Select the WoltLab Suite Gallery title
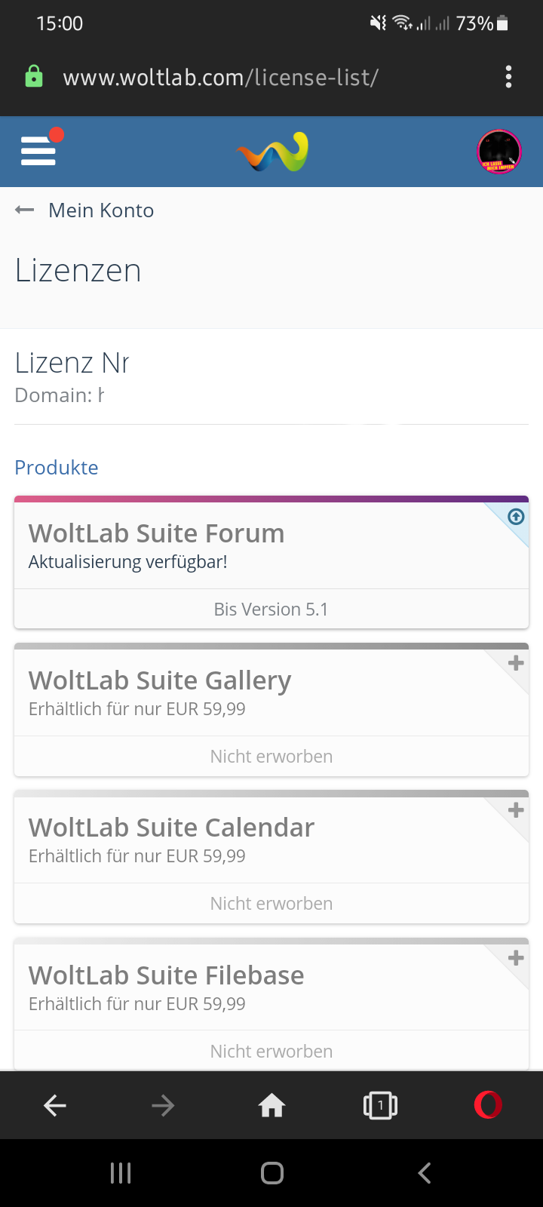 pos(160,680)
